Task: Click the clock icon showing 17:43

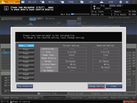Action: (x=2, y=101)
